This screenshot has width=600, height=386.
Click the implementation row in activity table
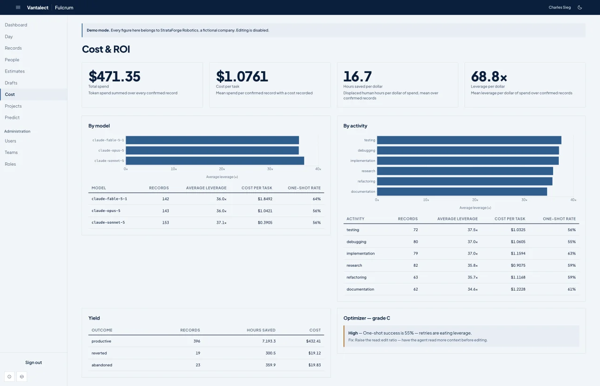461,254
